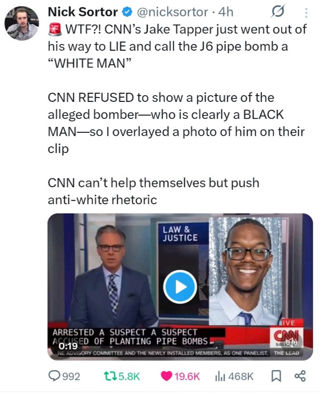Viewport: 320px width, 393px height.
Task: Open the Grok slash-circle icon near timestamp
Action: (x=278, y=12)
